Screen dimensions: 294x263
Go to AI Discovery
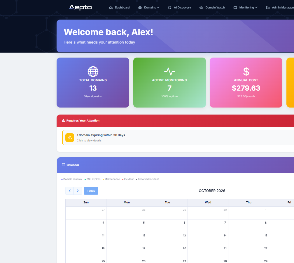click(179, 8)
